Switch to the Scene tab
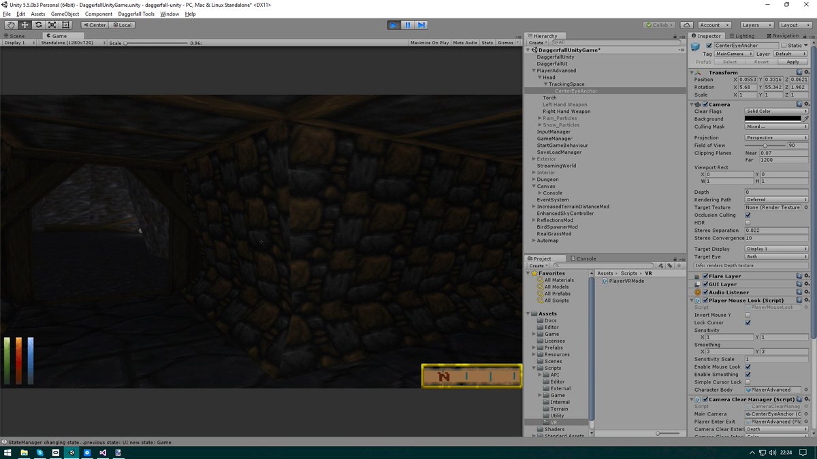This screenshot has width=817, height=459. (x=14, y=35)
